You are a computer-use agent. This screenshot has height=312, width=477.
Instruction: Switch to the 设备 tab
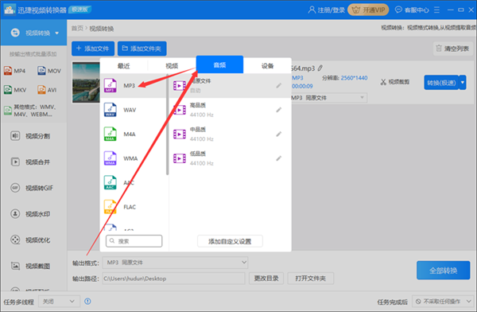(x=267, y=65)
